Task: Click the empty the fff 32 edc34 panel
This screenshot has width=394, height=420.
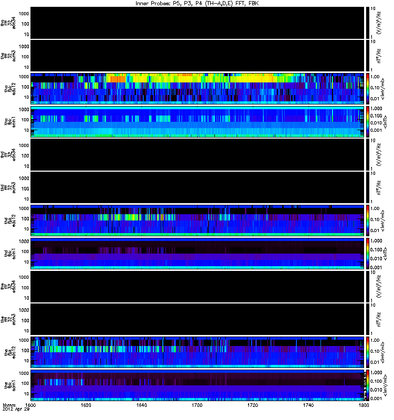Action: pos(198,286)
